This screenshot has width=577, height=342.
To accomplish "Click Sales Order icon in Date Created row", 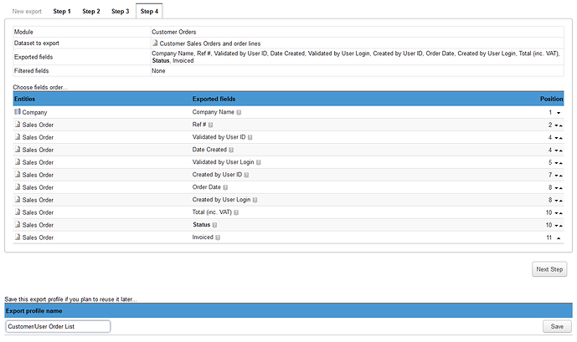I will coord(18,149).
